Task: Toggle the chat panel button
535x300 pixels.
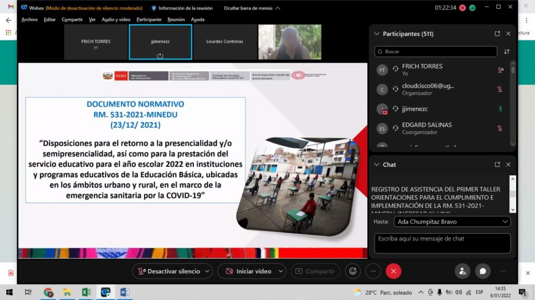Action: (483, 271)
